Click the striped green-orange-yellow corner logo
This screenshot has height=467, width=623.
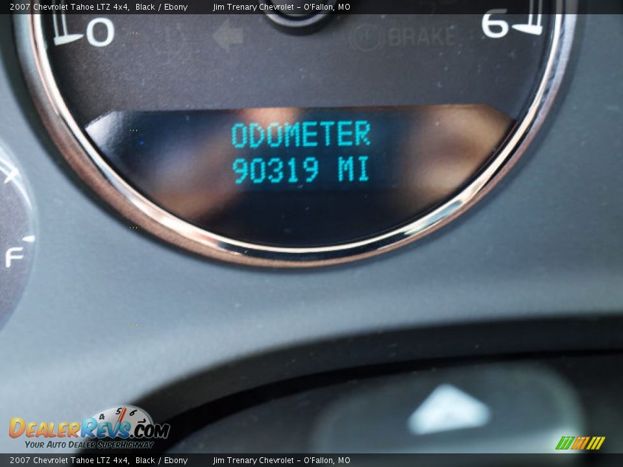580,443
